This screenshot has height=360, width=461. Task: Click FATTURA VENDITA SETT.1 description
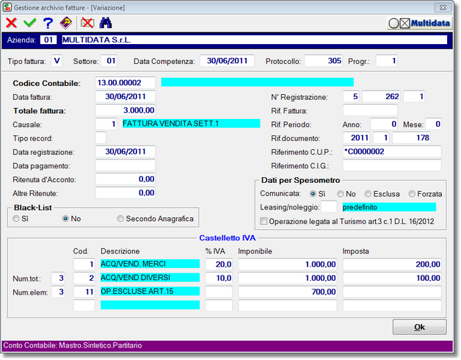coord(191,123)
